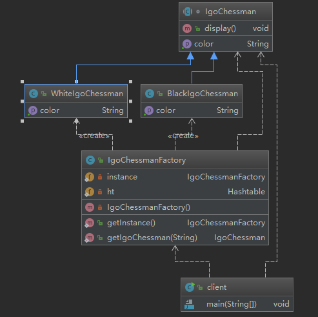Click the property icon in IgoChessman box

pos(187,44)
